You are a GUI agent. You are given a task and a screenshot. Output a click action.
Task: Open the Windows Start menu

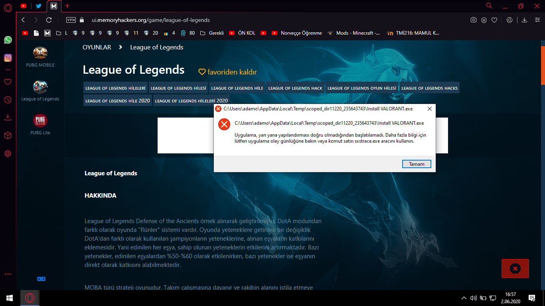pos(10,298)
